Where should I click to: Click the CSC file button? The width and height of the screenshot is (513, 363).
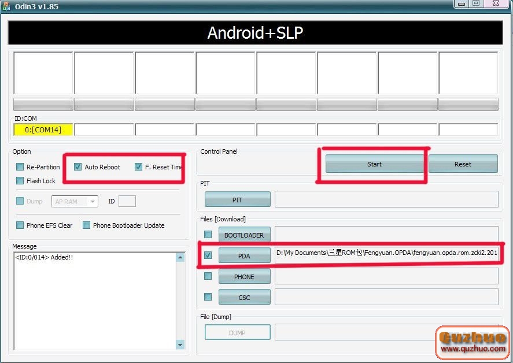tap(245, 297)
